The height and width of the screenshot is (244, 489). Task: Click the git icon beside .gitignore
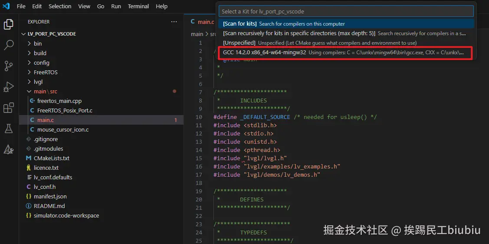(x=29, y=139)
